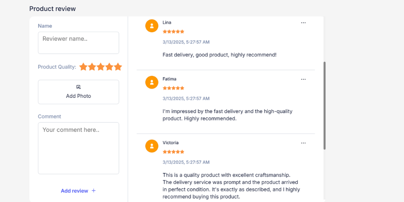Image resolution: width=404 pixels, height=202 pixels.
Task: Expand the more options on Victoria's review
Action: [x=303, y=143]
